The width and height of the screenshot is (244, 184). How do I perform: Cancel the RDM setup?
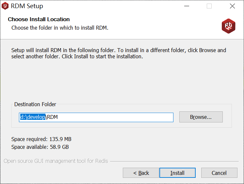point(219,173)
